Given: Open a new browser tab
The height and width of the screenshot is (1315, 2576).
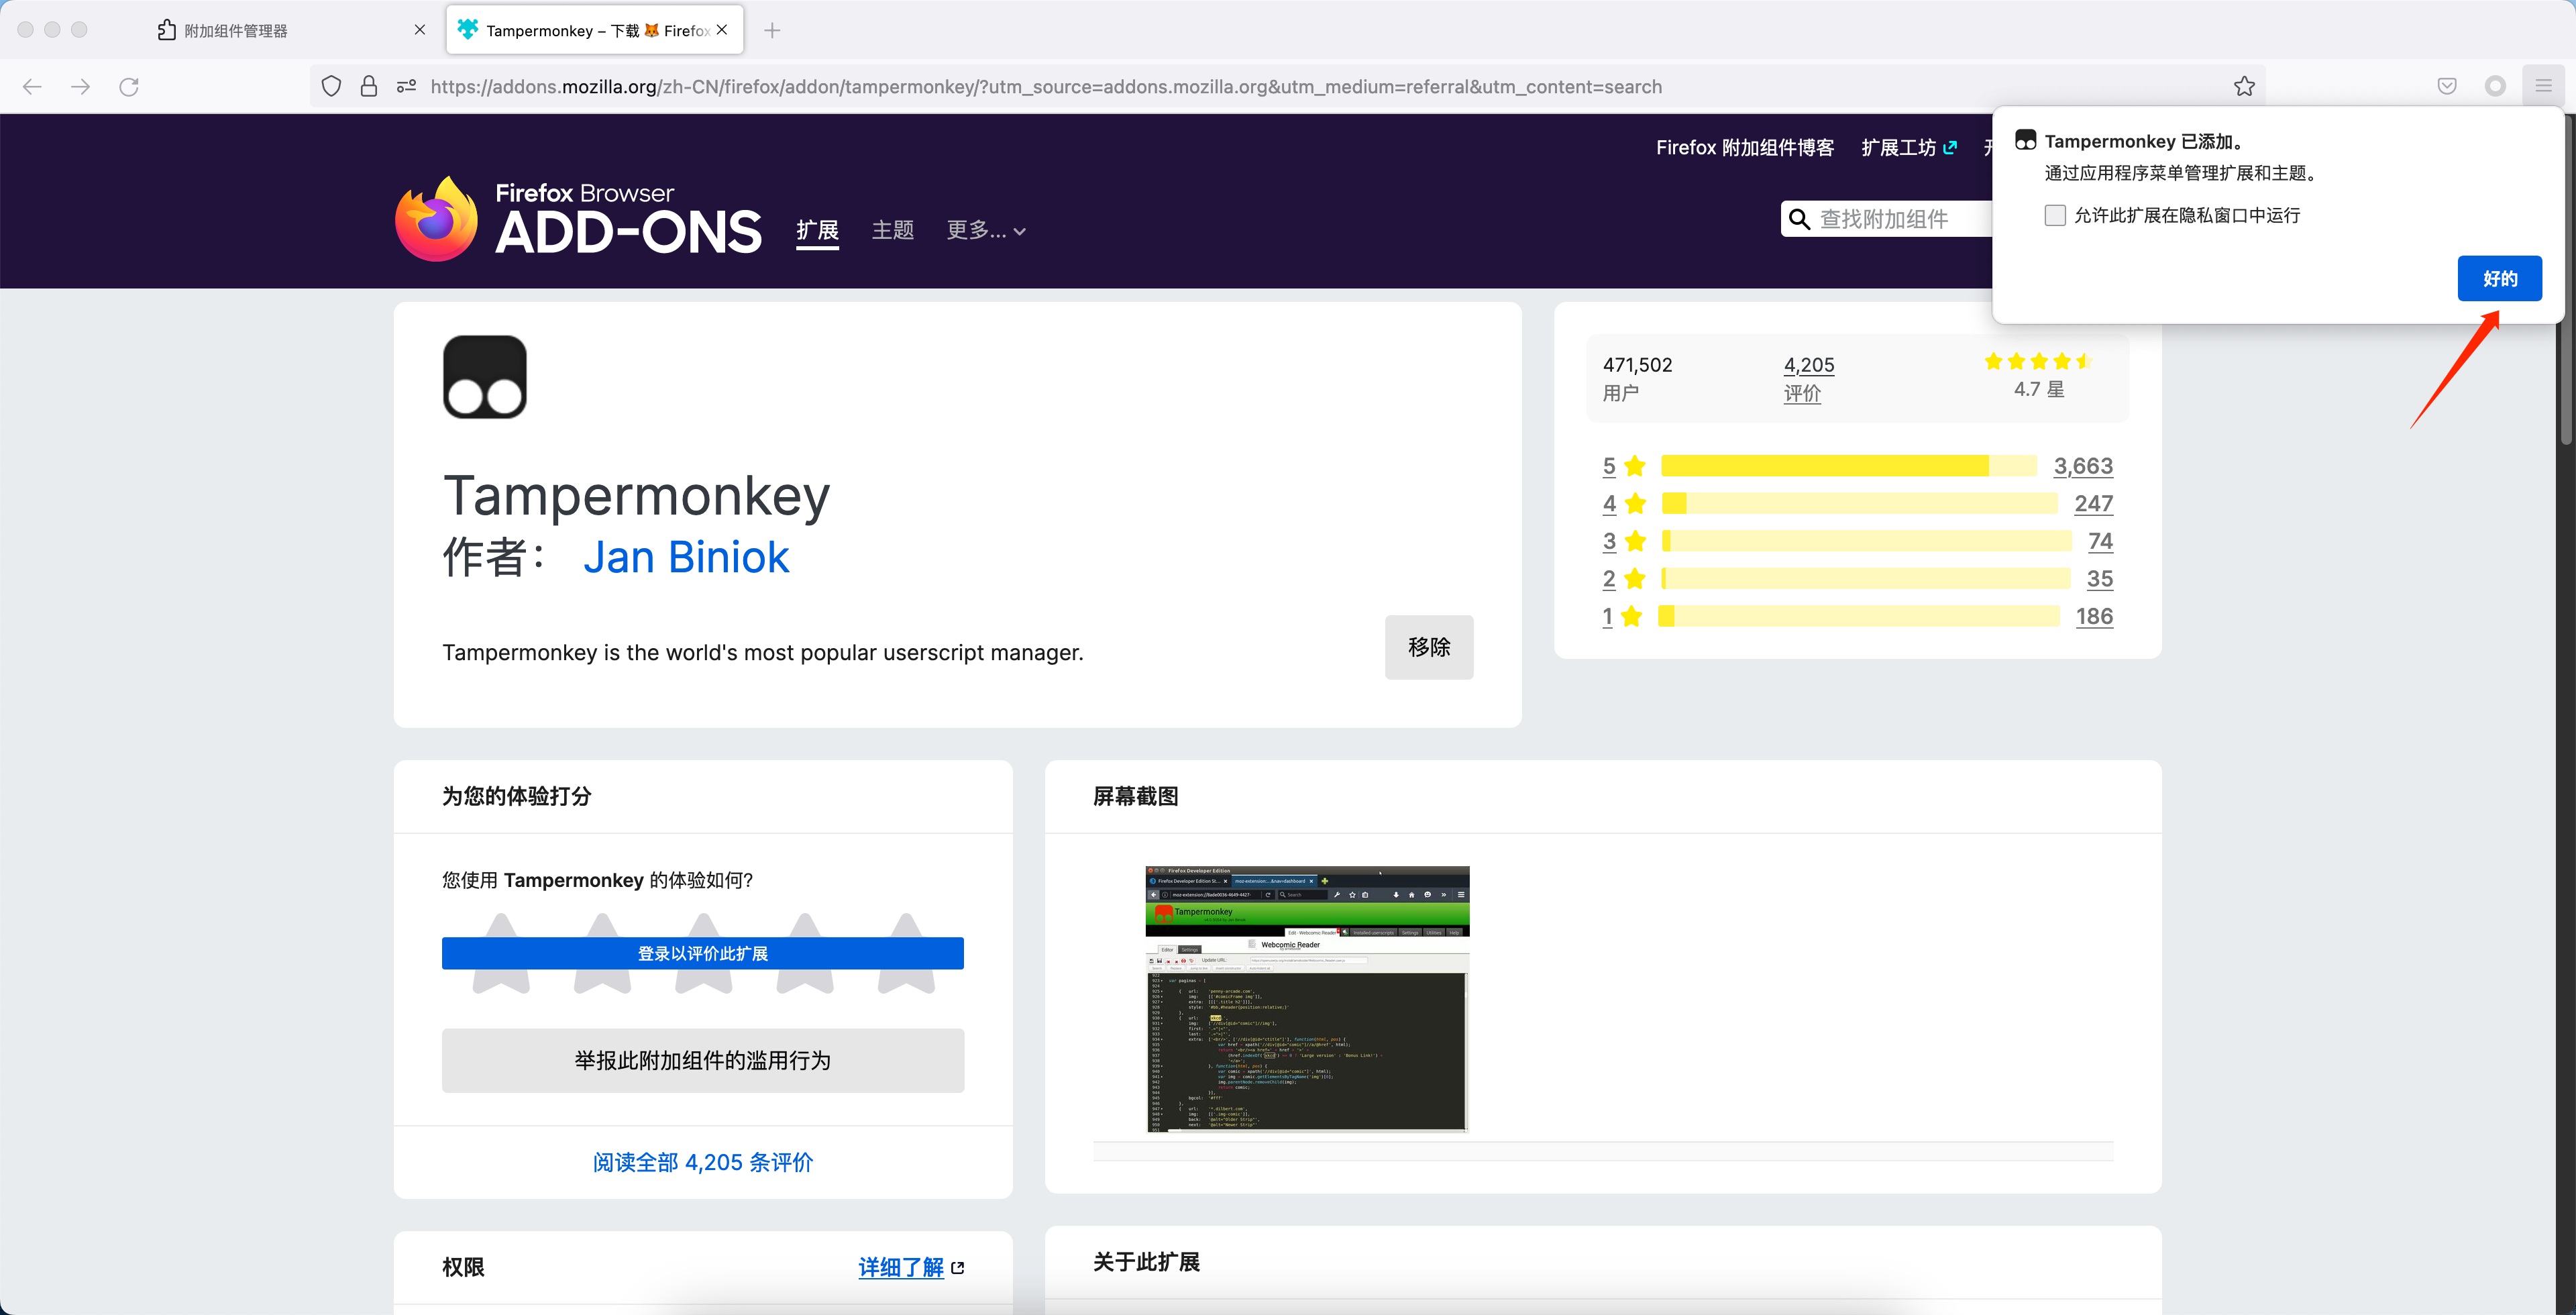Looking at the screenshot, I should point(772,31).
